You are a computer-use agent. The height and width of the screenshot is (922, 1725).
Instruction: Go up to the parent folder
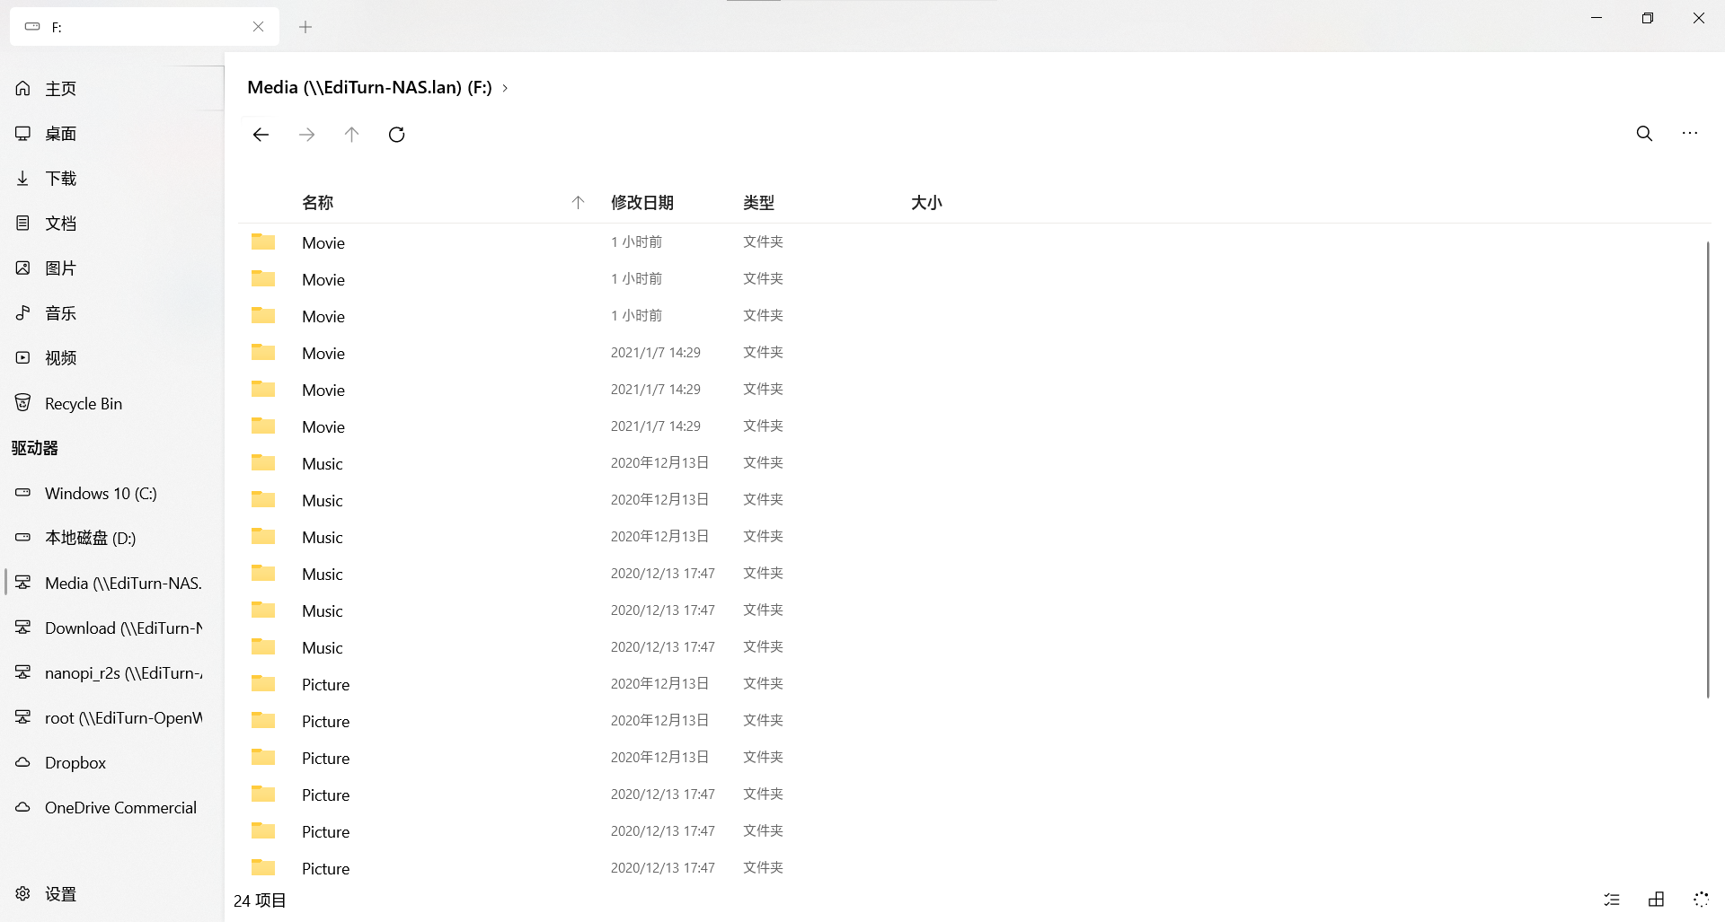coord(351,135)
